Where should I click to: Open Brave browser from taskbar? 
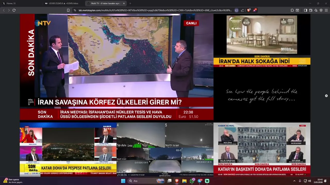pos(177,181)
